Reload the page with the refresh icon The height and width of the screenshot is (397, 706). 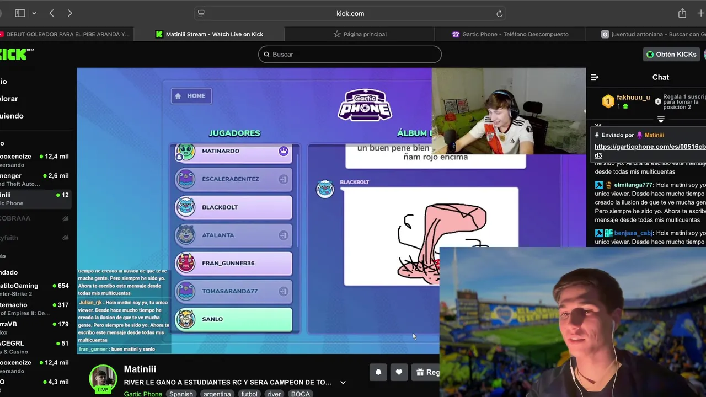tap(499, 13)
